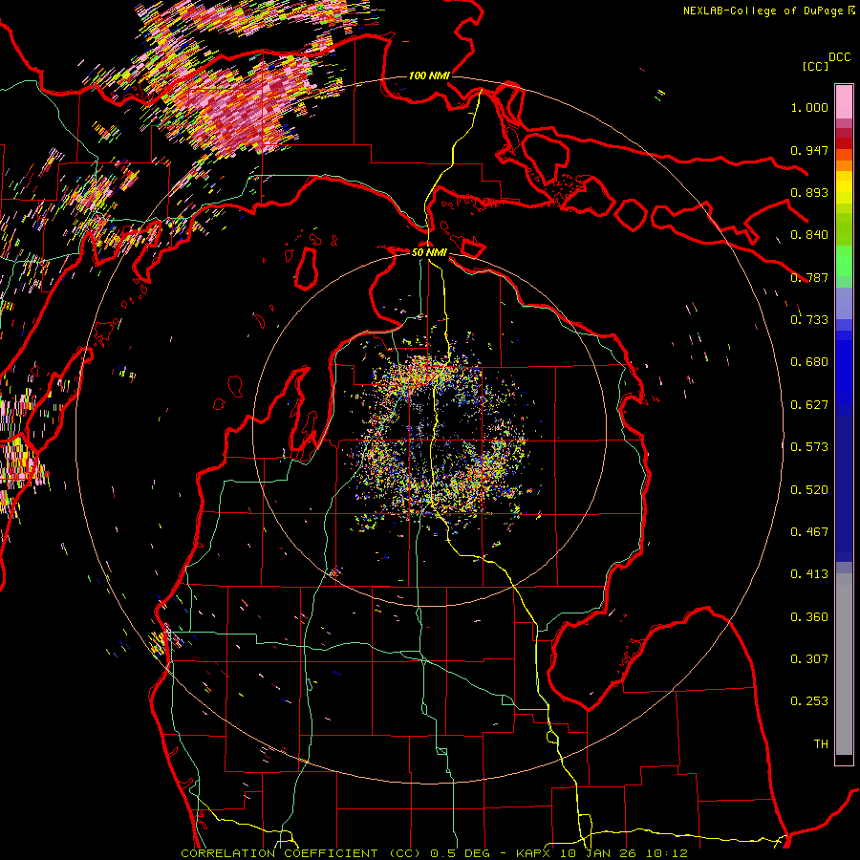The width and height of the screenshot is (860, 860).
Task: Click the 50 NMI range ring label
Action: pos(429,252)
